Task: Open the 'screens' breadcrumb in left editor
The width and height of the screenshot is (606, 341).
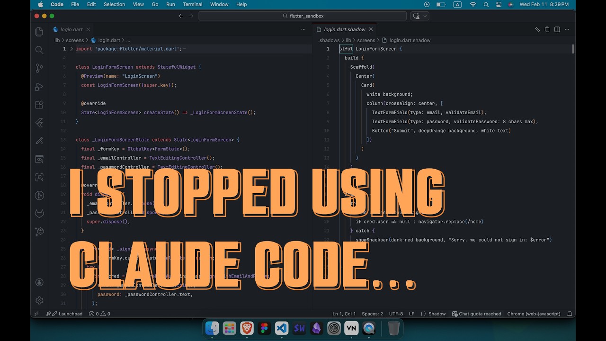Action: coord(75,40)
